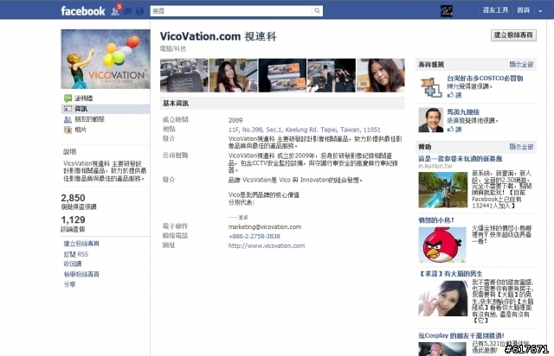Screen dimensions: 554x356
Task: Open the Cosplay ad title link
Action: tap(461, 335)
